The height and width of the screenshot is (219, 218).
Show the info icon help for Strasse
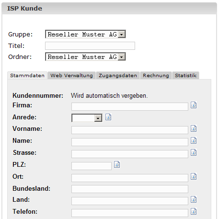coord(194,152)
